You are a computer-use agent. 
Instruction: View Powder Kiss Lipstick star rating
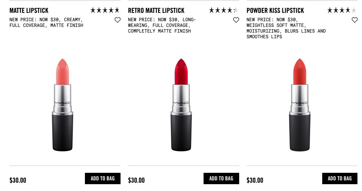click(x=342, y=10)
